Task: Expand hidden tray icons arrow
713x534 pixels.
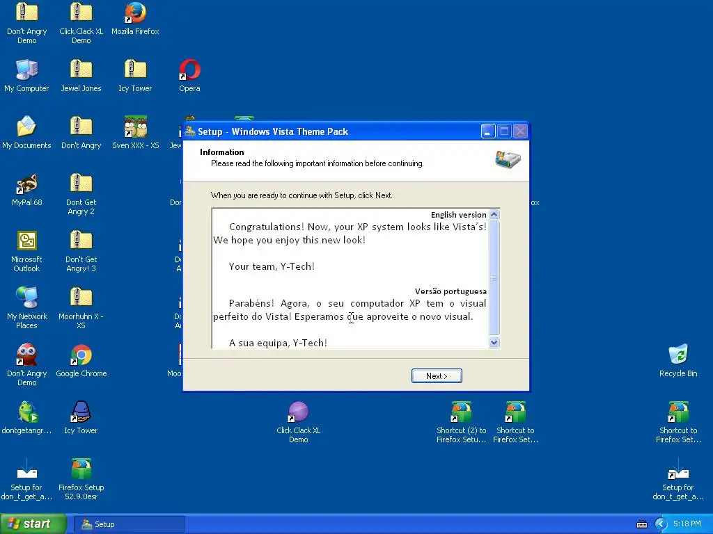Action: [661, 524]
